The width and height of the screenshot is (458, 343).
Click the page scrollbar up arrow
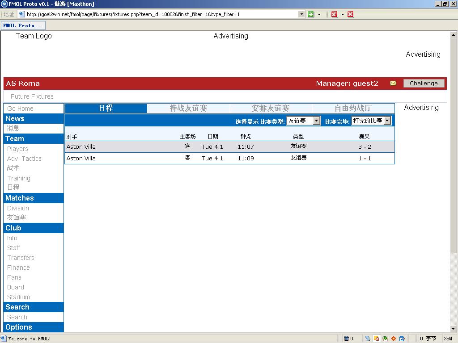[x=453, y=35]
